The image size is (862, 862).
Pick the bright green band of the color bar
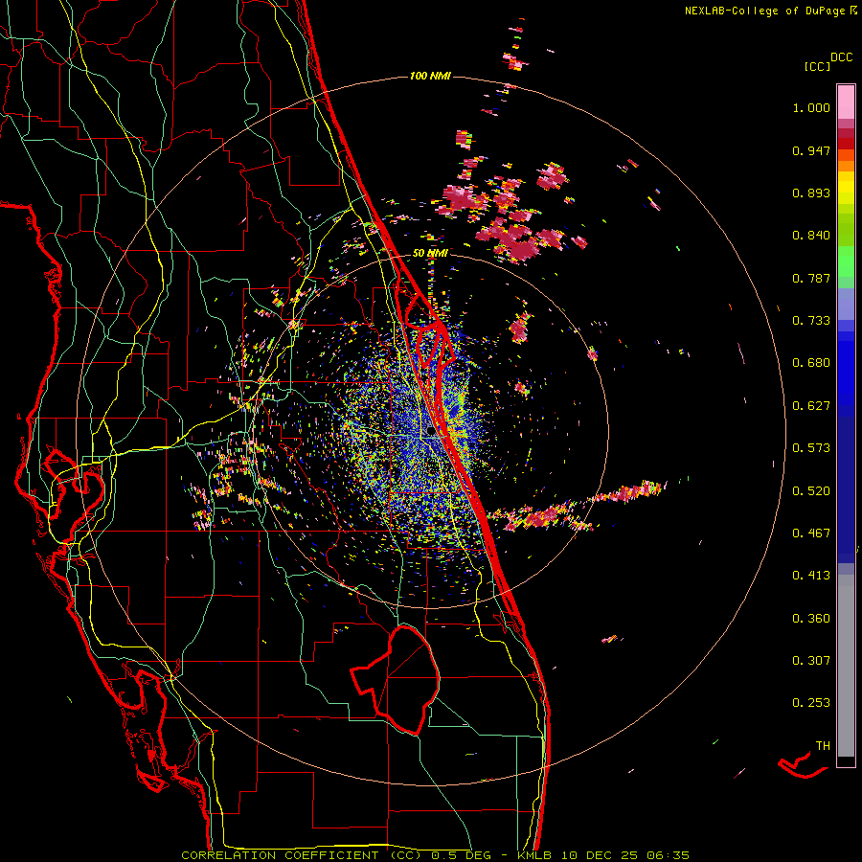[x=846, y=261]
